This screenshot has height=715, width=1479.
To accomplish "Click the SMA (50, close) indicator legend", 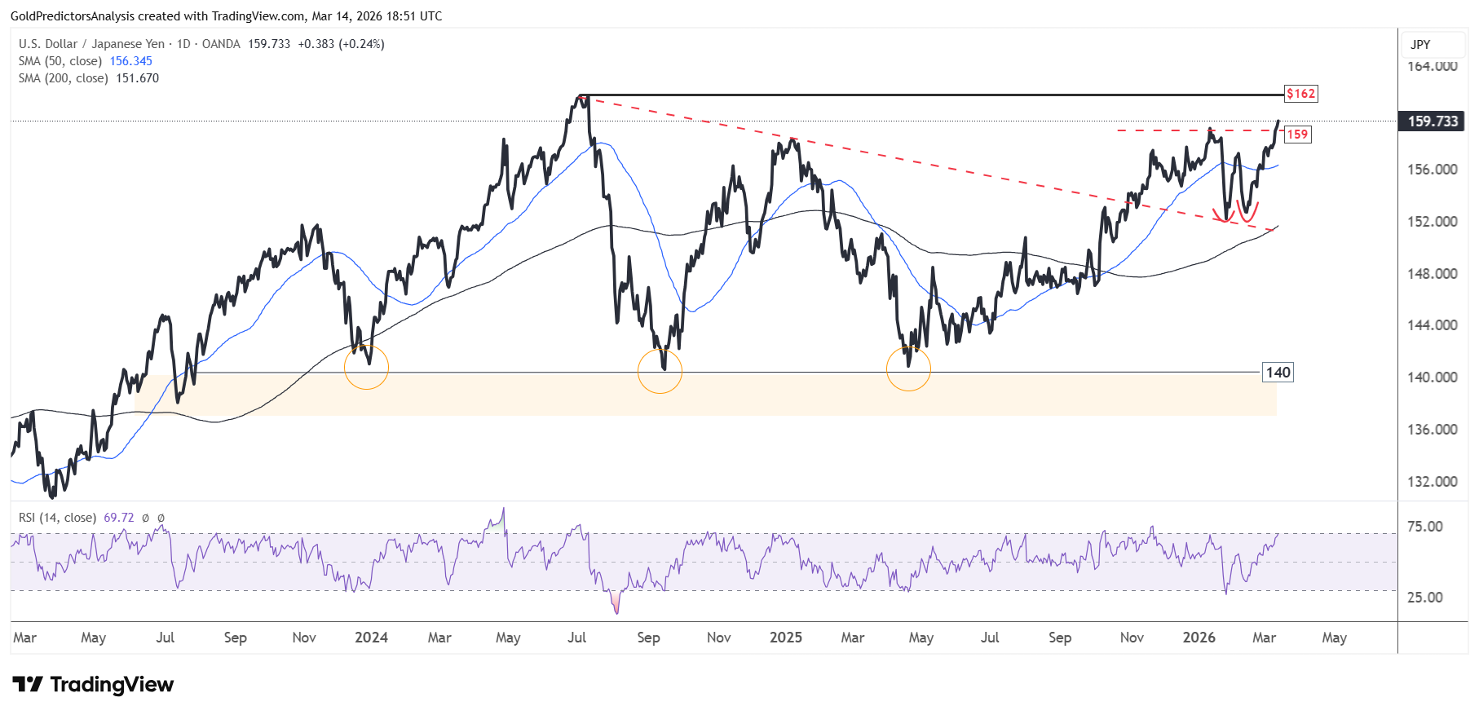I will 60,61.
